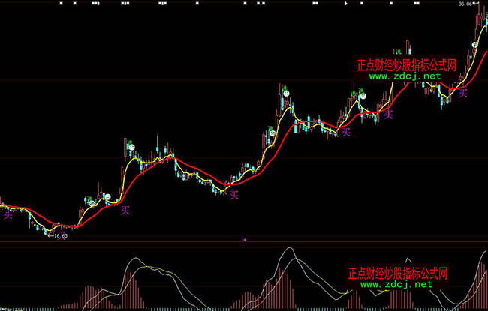This screenshot has height=311, width=488.
Task: Click the smiley icon left of the upper watermark
Action: 362,96
